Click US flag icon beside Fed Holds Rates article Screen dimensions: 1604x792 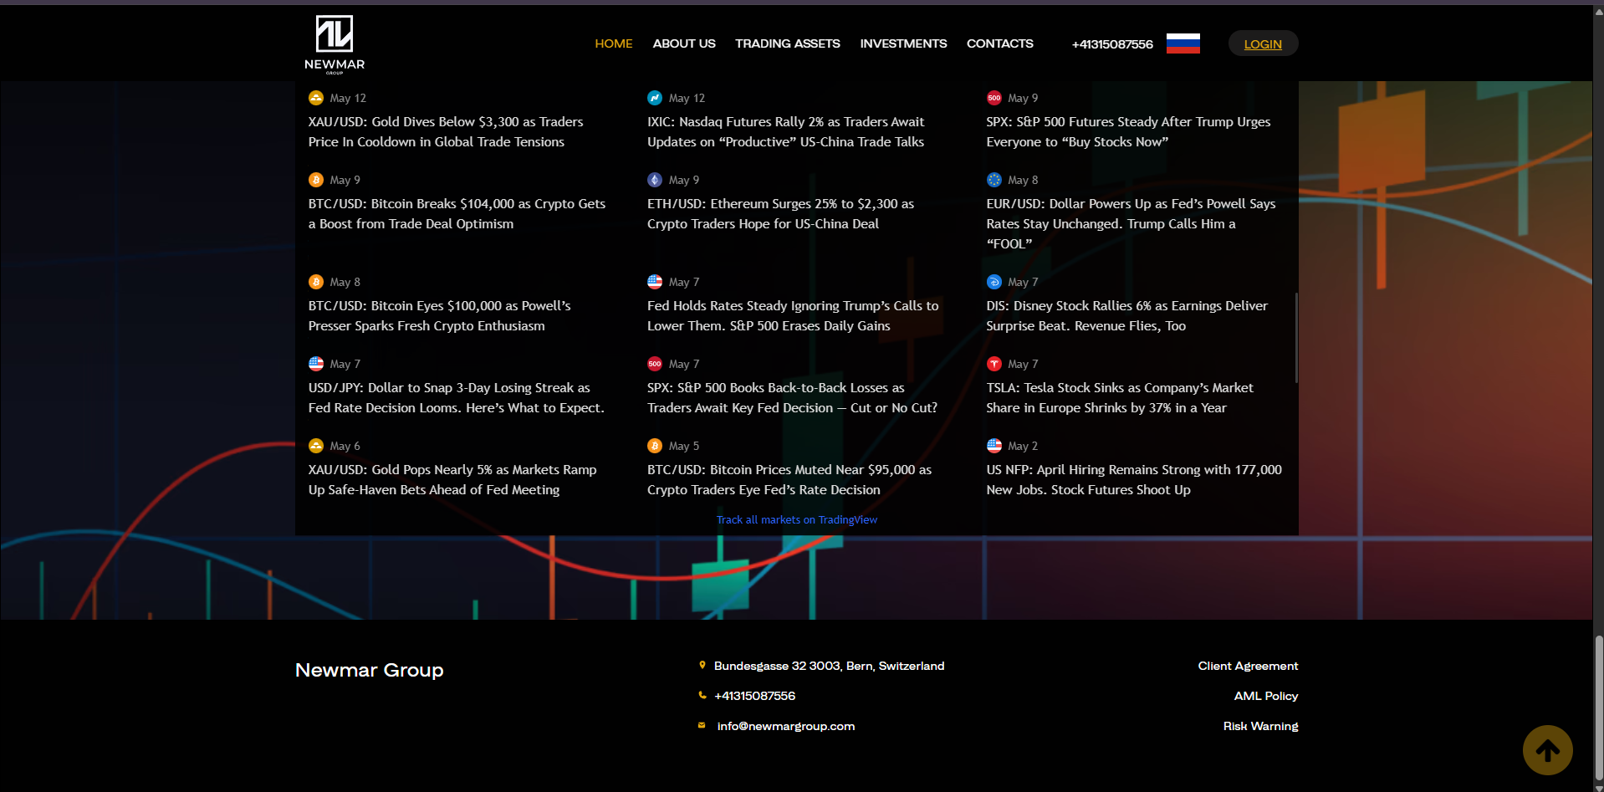pos(655,282)
